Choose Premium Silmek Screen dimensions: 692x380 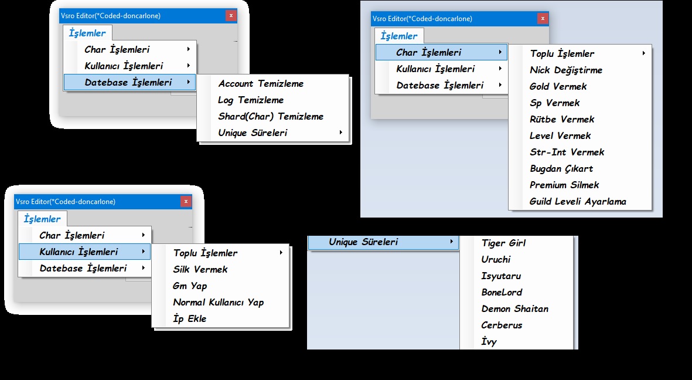580,185
